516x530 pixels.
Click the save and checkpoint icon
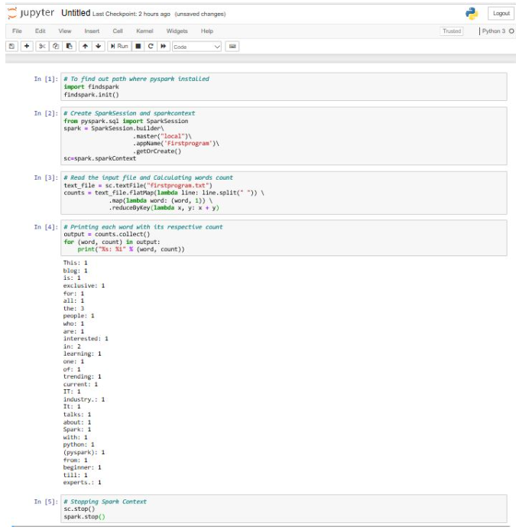[x=11, y=47]
